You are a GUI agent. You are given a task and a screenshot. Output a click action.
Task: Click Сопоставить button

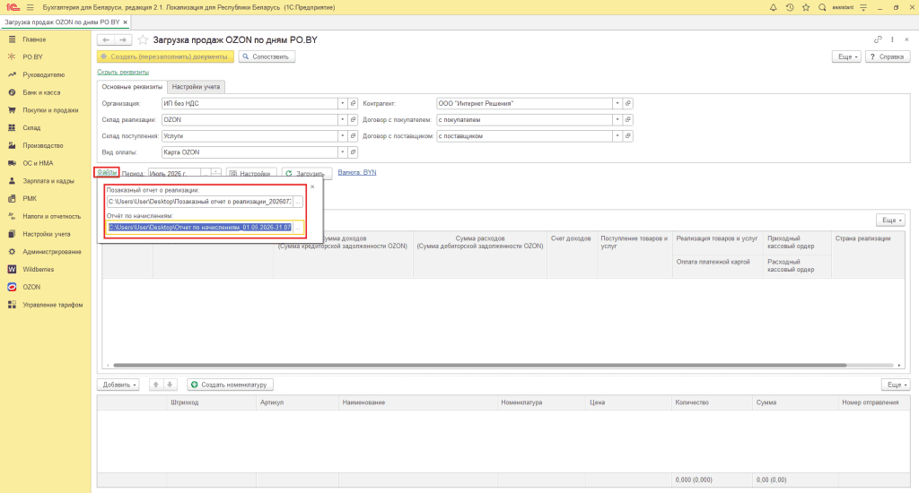(267, 56)
